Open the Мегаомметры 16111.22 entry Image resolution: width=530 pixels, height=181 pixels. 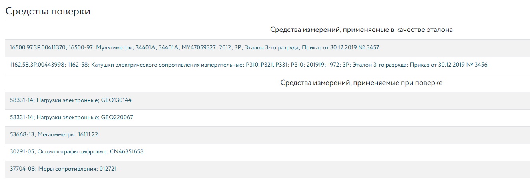(54, 135)
